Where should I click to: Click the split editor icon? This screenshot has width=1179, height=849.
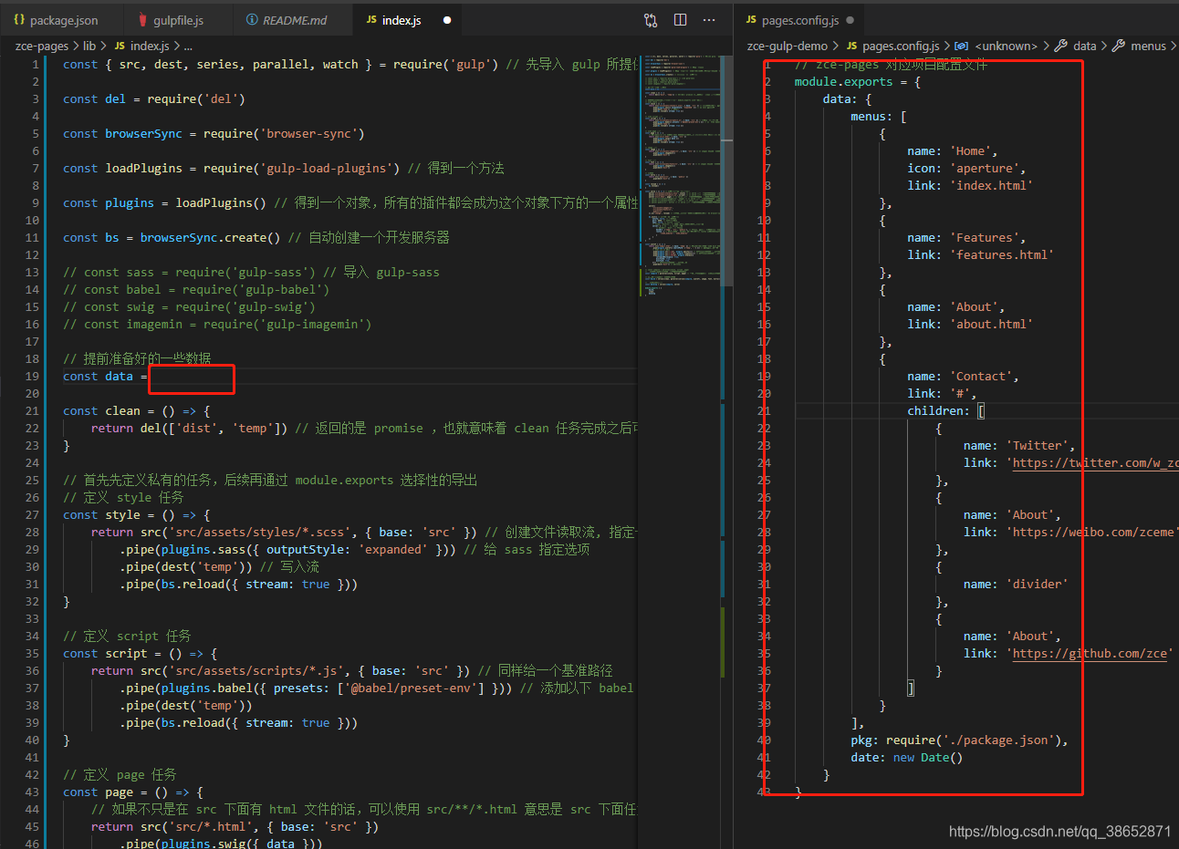point(680,20)
